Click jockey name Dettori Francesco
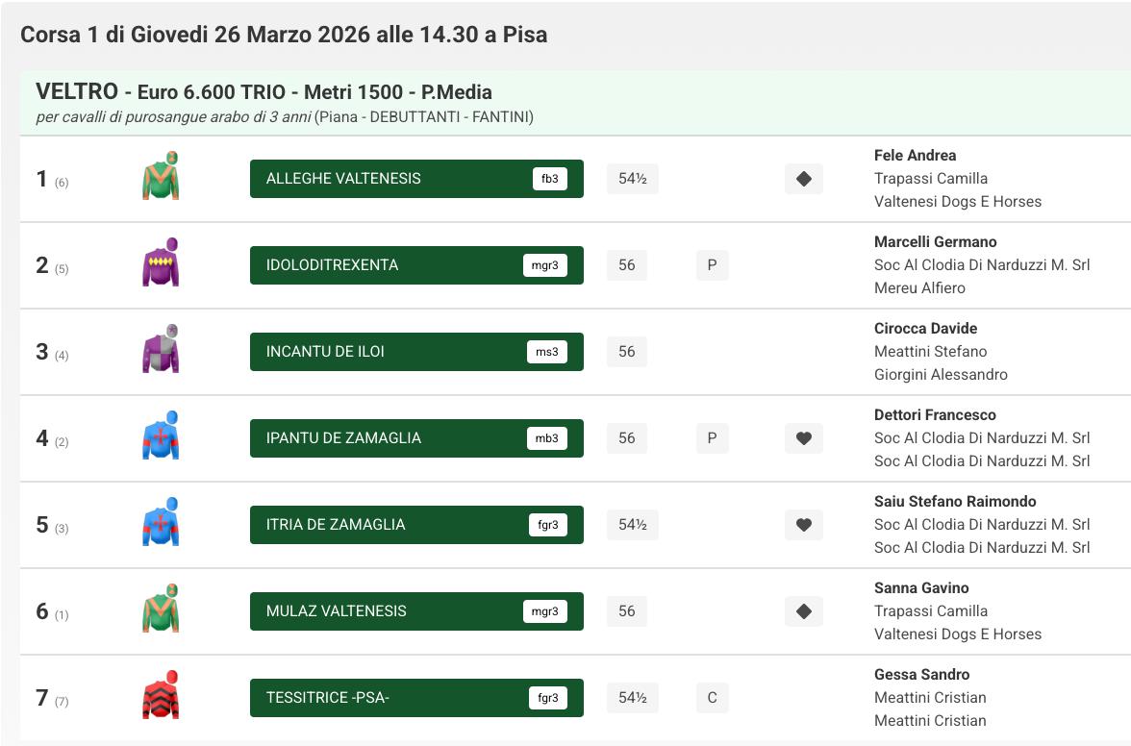This screenshot has width=1131, height=746. (935, 415)
